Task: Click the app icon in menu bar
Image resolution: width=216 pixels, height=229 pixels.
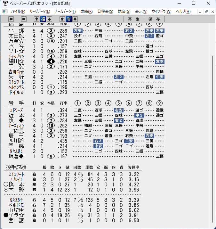Action: pos(5,11)
